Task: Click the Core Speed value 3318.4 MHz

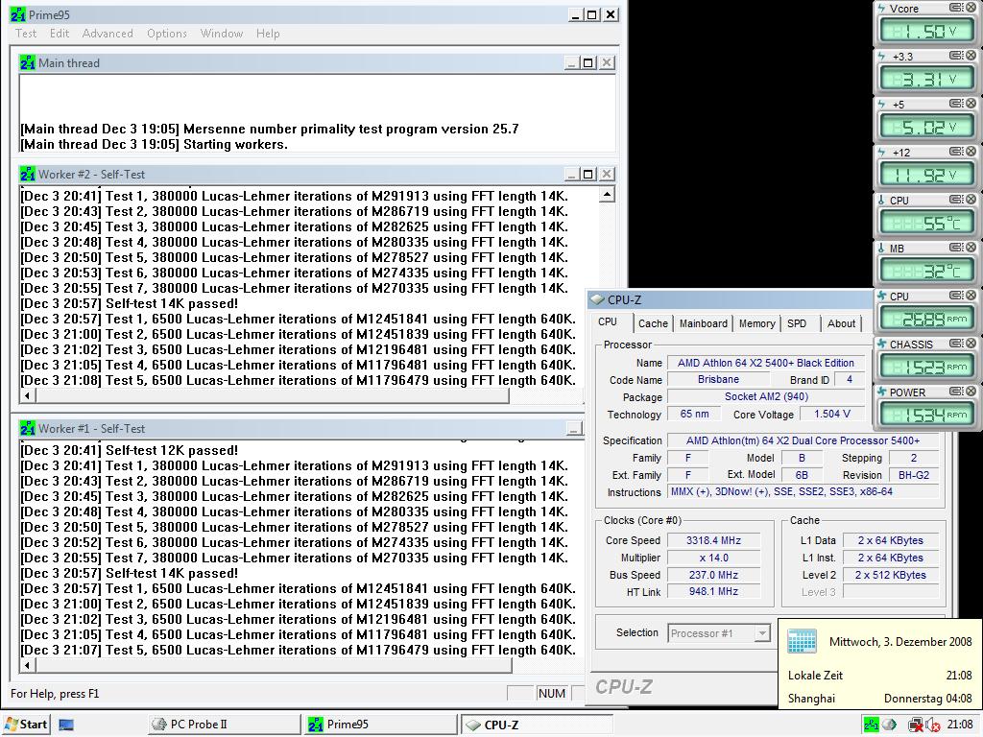Action: [713, 540]
